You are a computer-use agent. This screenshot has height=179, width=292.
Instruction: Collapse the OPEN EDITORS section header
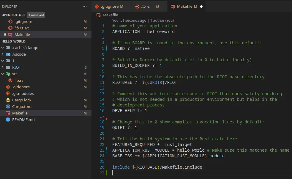(13, 15)
